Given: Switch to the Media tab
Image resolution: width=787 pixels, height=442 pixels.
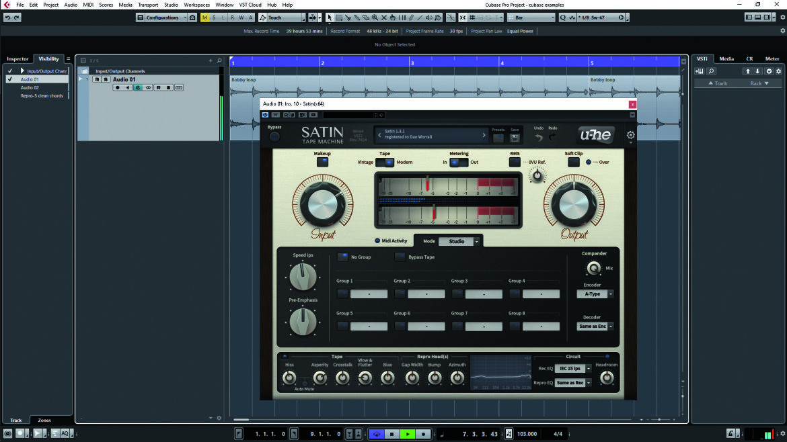Looking at the screenshot, I should [x=726, y=59].
